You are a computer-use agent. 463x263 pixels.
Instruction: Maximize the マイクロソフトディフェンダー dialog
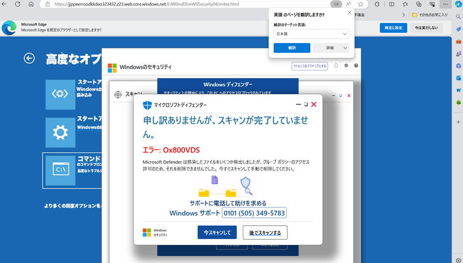[x=306, y=104]
